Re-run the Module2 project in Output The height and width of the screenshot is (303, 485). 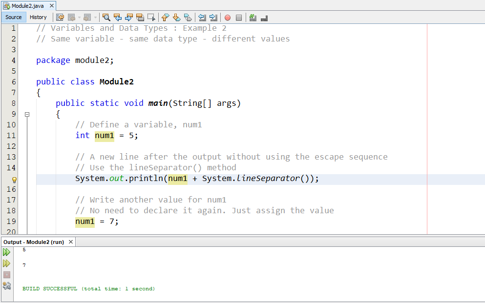click(6, 252)
